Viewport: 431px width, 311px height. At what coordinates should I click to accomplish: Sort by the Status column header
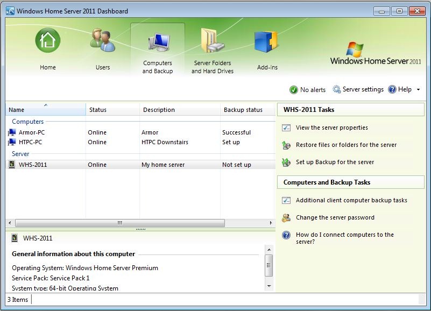point(112,109)
